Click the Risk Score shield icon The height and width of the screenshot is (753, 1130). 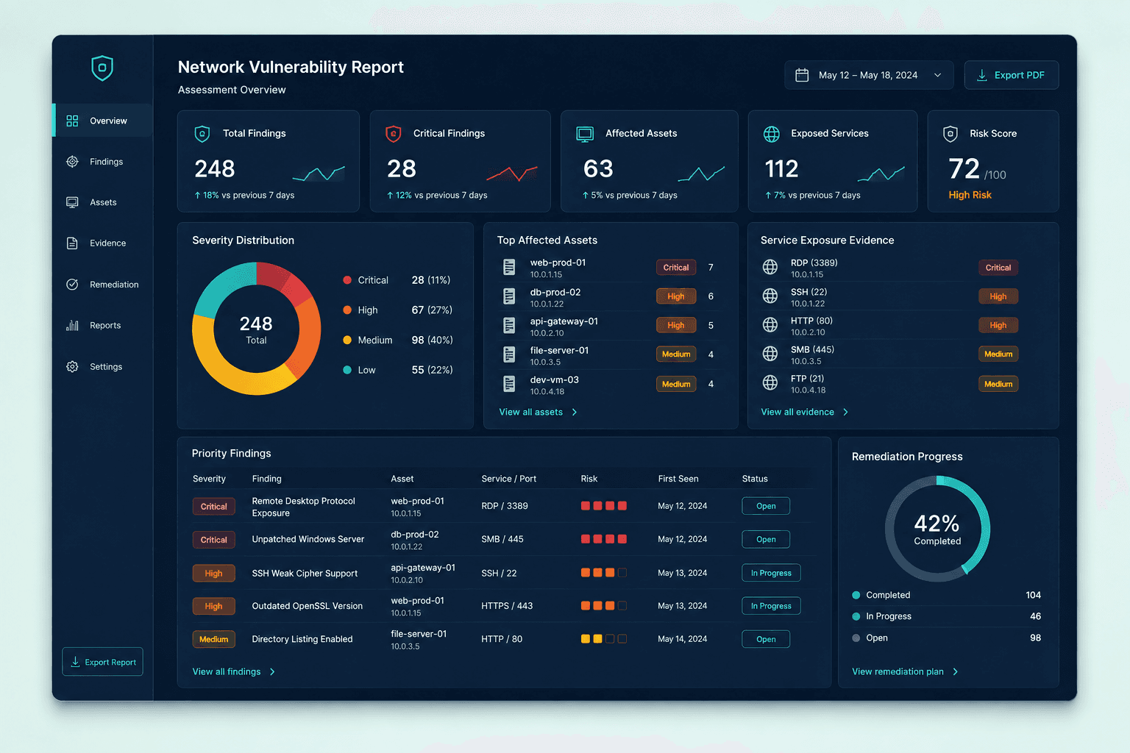950,134
